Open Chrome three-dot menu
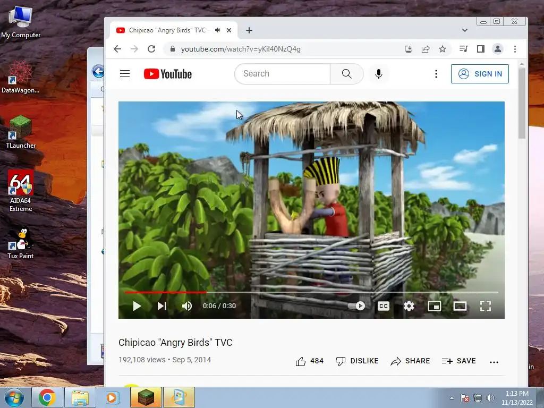This screenshot has height=408, width=544. (515, 49)
